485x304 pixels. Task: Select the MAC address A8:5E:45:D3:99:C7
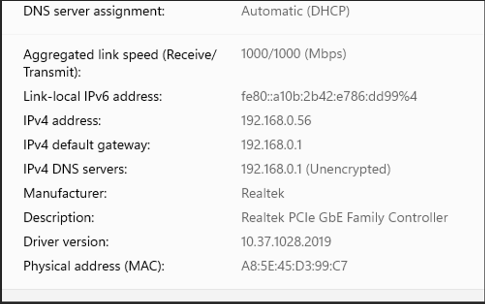(294, 266)
